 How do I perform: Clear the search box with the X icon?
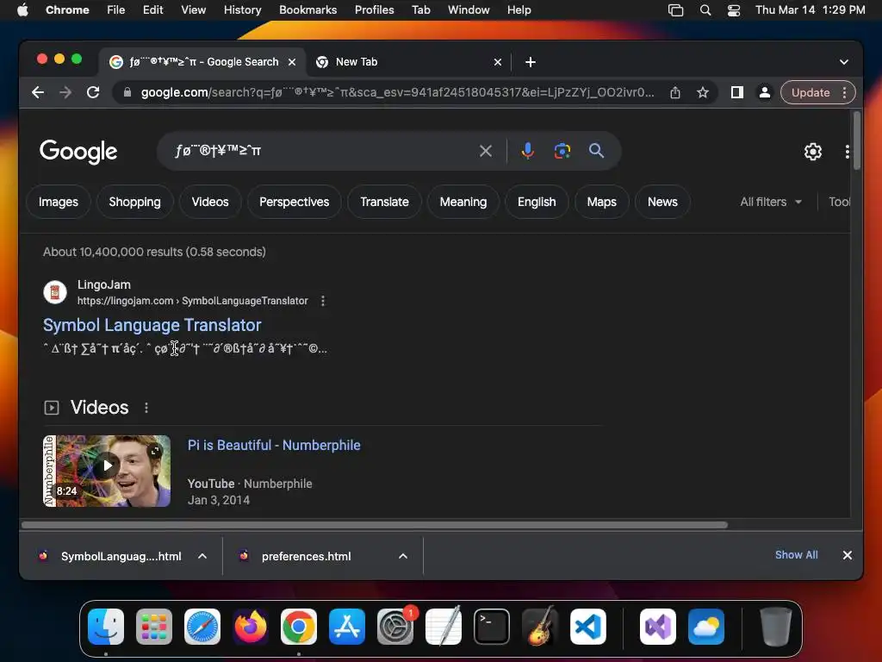(x=486, y=151)
